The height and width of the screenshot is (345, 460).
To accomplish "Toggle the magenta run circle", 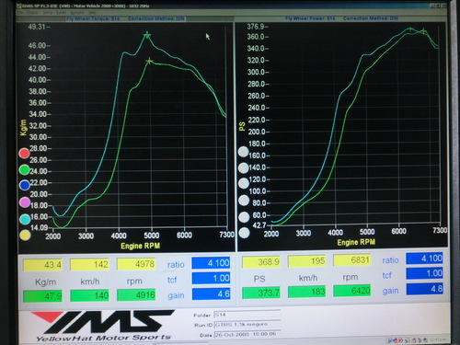I will tap(25, 202).
